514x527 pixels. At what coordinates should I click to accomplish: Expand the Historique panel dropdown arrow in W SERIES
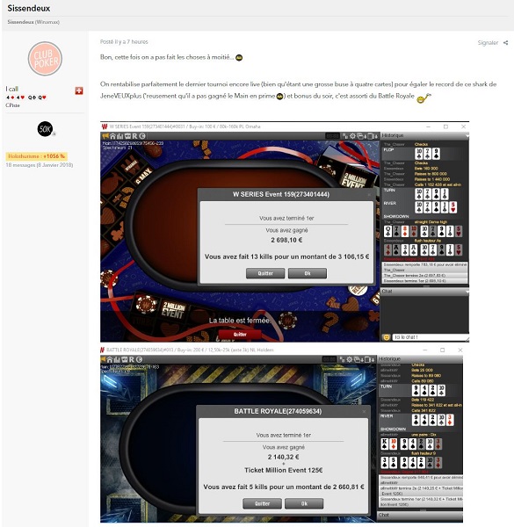[467, 135]
